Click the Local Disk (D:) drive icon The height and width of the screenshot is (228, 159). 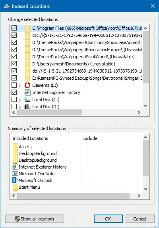click(x=27, y=107)
